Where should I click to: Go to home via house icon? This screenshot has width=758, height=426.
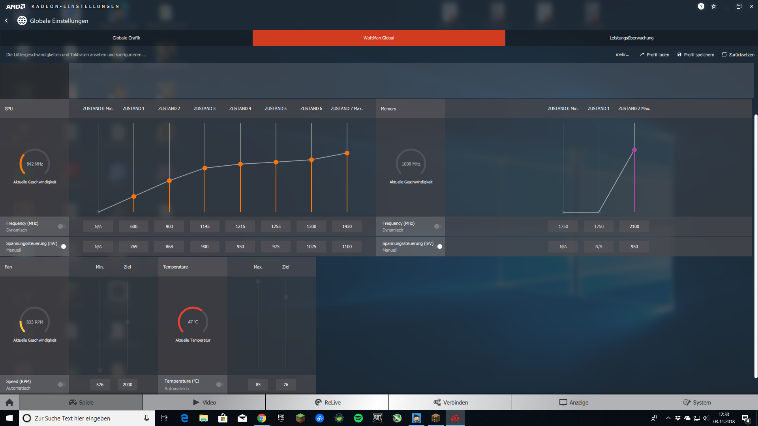[9, 402]
